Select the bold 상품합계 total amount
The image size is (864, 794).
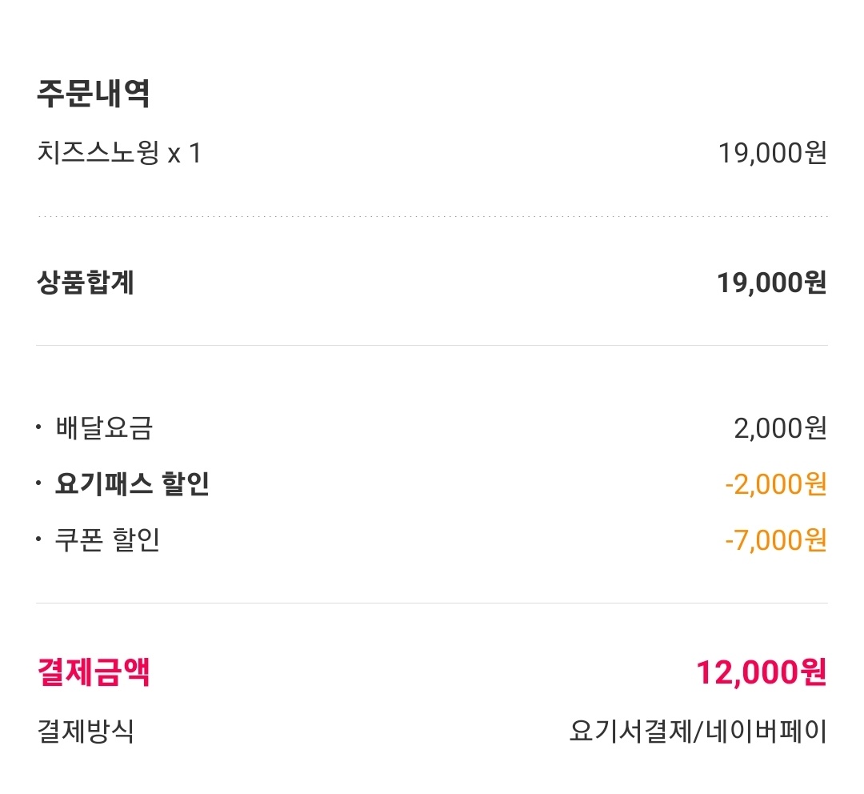coord(772,283)
